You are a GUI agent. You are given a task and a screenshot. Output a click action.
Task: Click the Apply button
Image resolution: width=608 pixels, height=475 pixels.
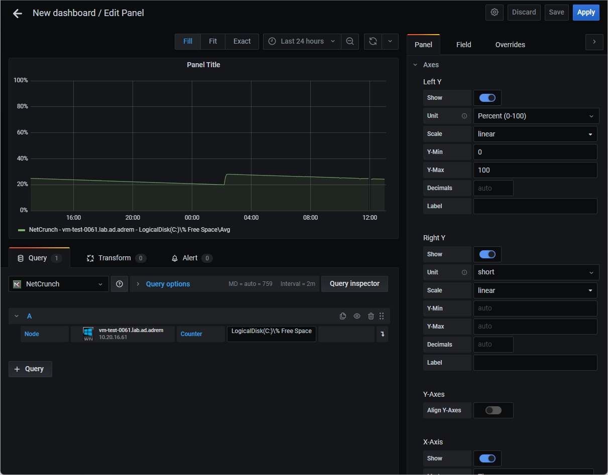click(586, 13)
